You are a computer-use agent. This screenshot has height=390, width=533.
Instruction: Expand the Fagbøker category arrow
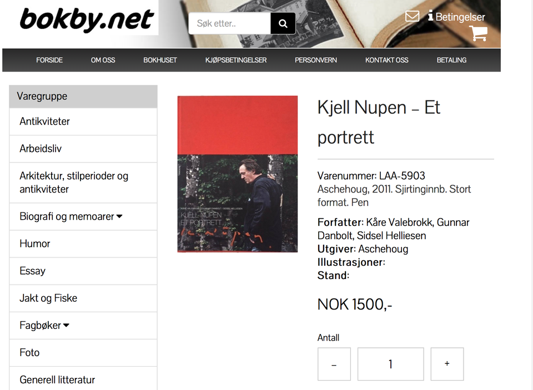pyautogui.click(x=66, y=325)
